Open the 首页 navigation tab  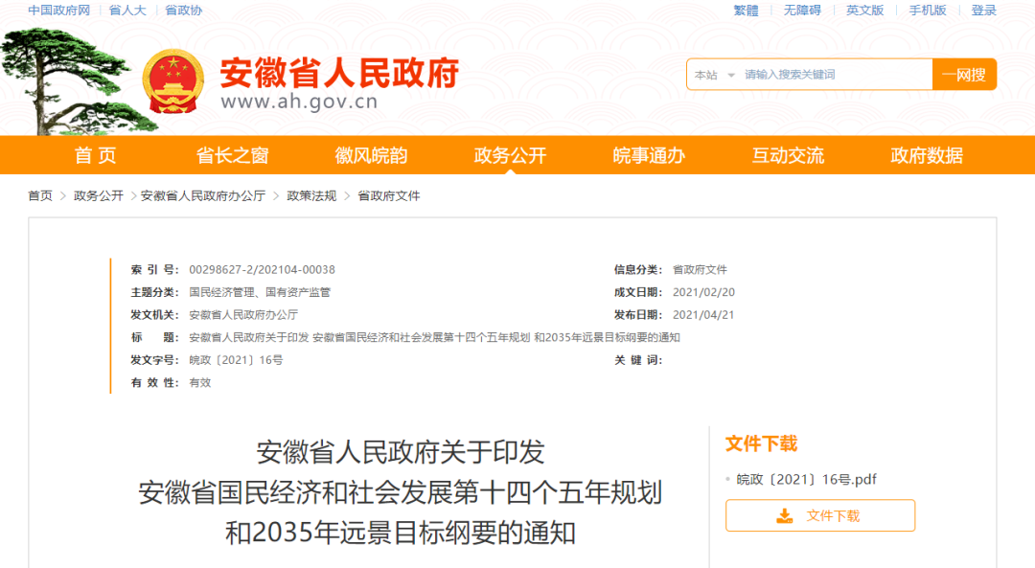95,155
